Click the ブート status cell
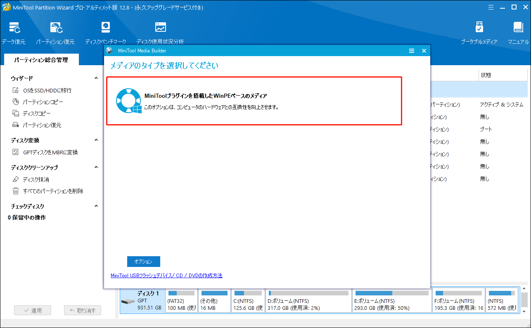The height and width of the screenshot is (328, 531). coord(486,129)
